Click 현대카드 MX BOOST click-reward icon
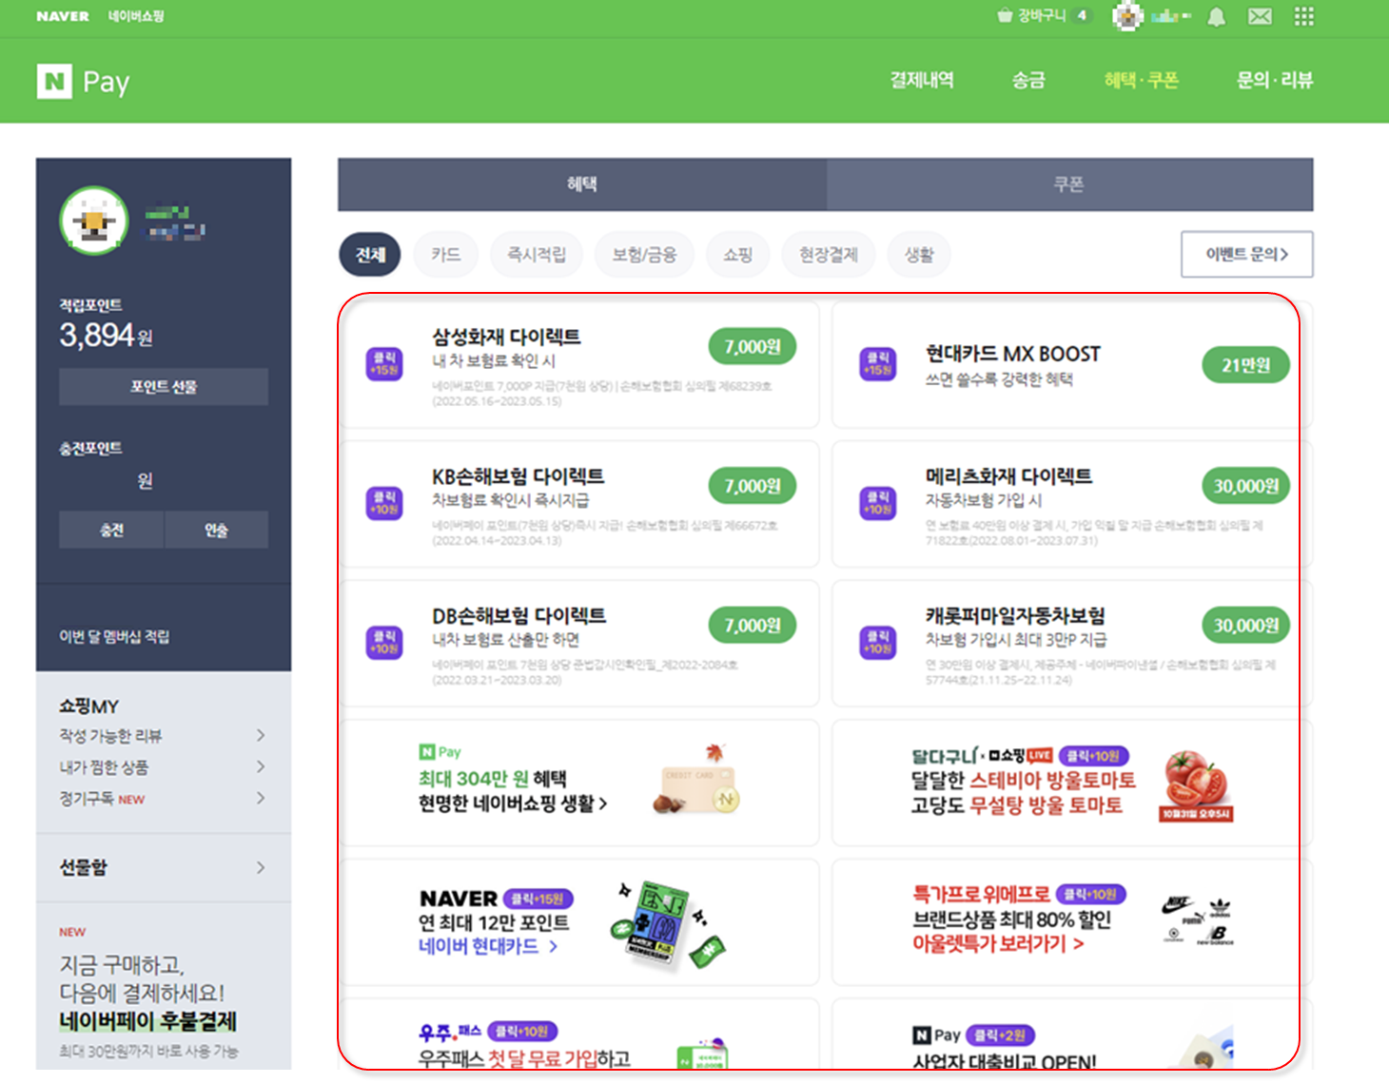 pos(877,364)
